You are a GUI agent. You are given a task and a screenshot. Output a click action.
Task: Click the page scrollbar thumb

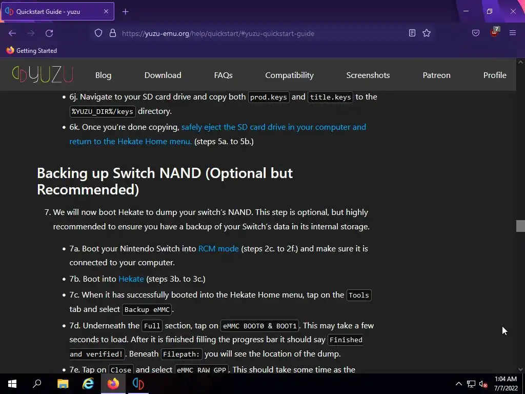click(520, 226)
